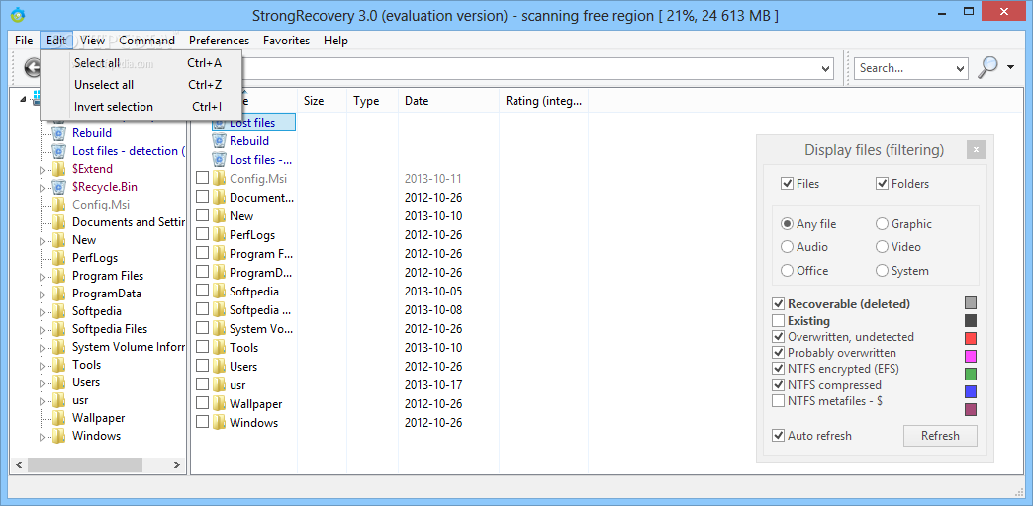1033x506 pixels.
Task: Click the Rebuild recycle icon in tree
Action: coord(58,133)
